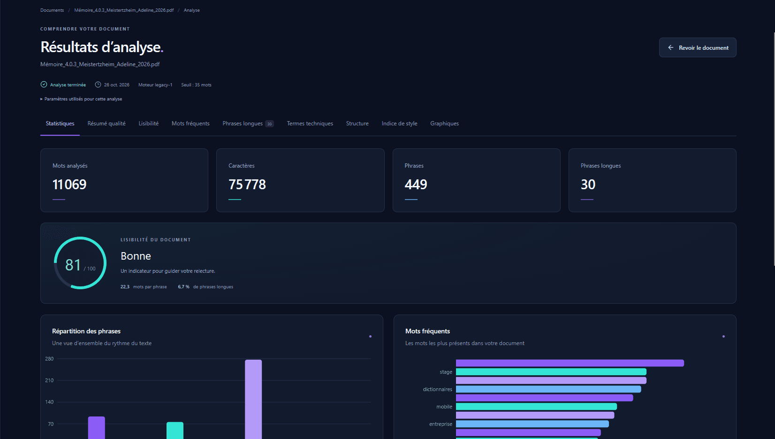Image resolution: width=775 pixels, height=439 pixels.
Task: Click the clock icon beside 26 oct. 2026
Action: (98, 85)
